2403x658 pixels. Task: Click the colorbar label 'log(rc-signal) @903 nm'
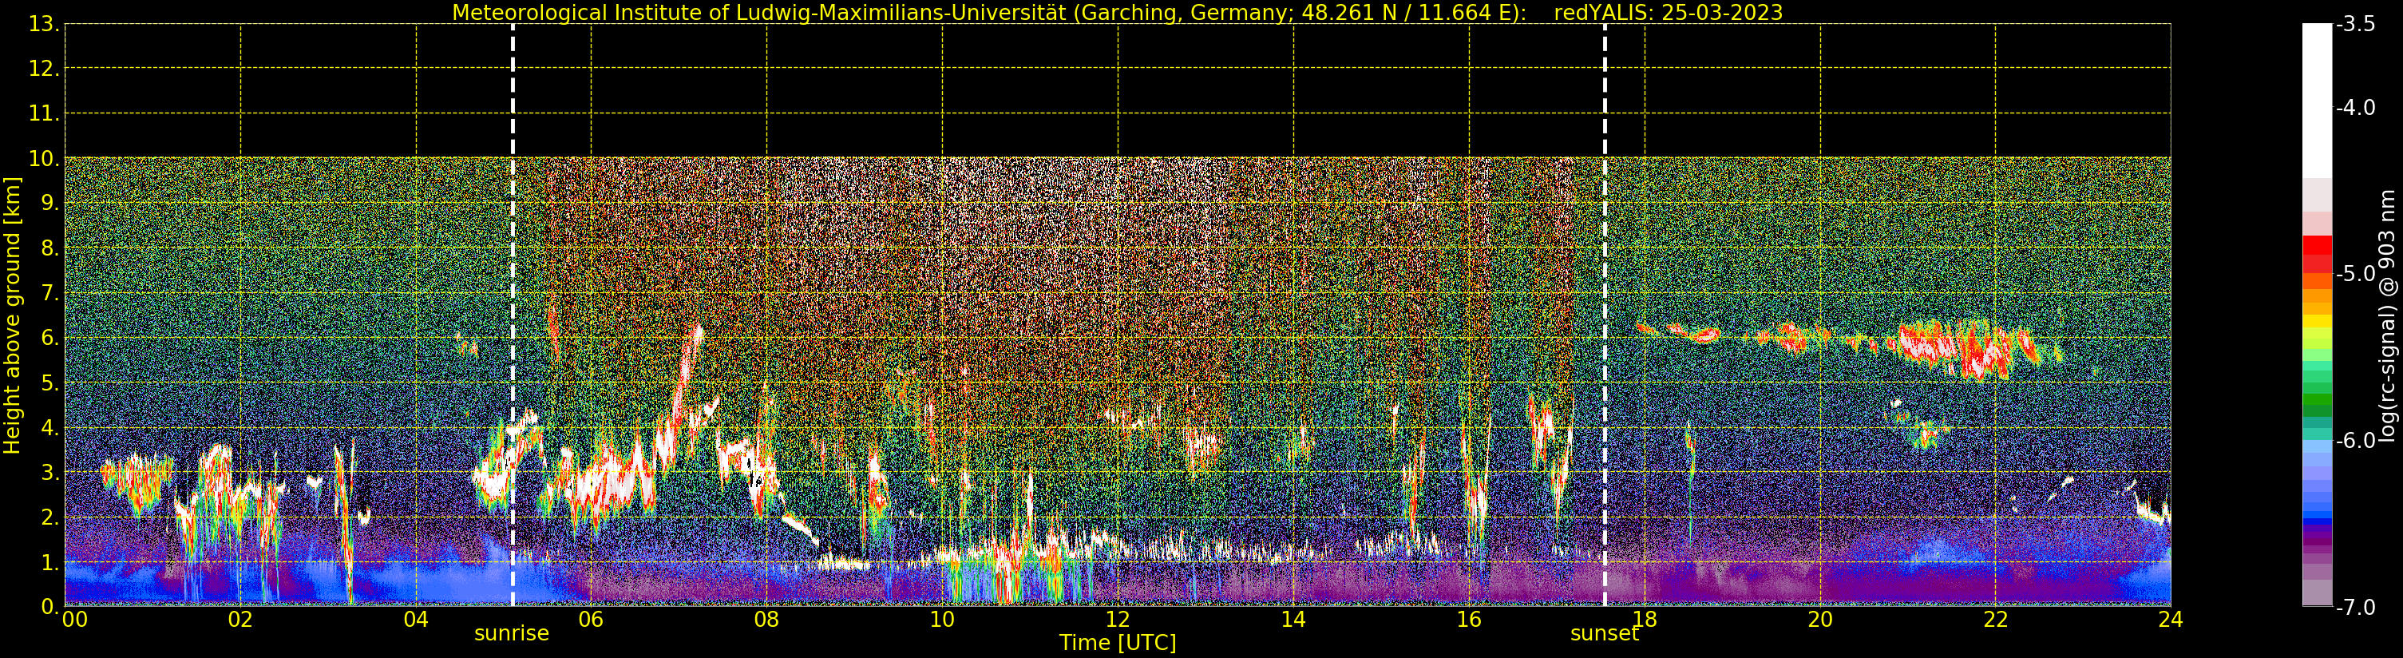tap(2387, 315)
